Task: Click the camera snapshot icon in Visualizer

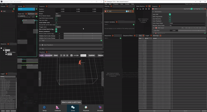Action: (71, 55)
